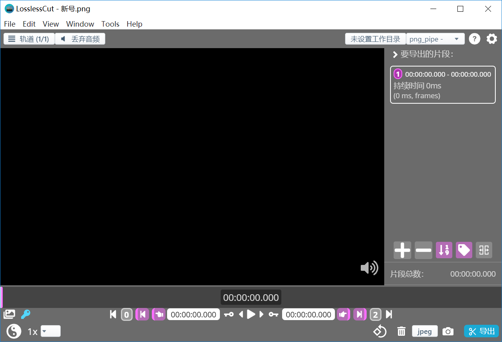
Task: Toggle invert segments yin-yang icon
Action: [14, 331]
